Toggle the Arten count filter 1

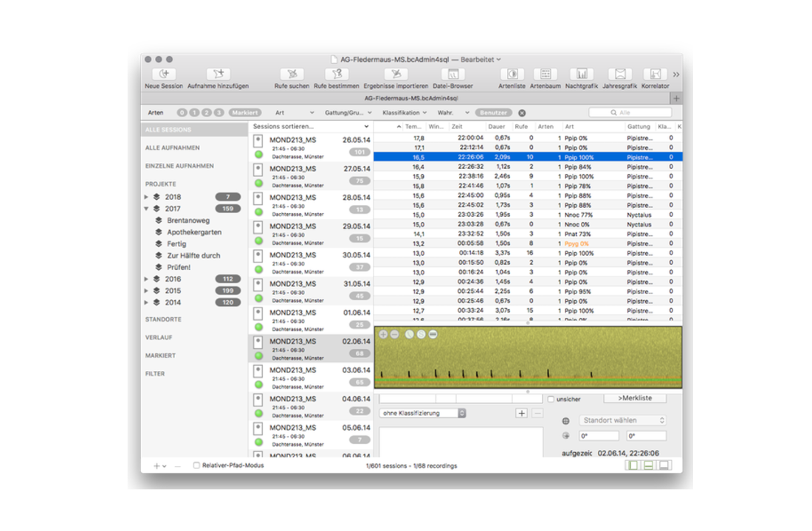pyautogui.click(x=194, y=113)
